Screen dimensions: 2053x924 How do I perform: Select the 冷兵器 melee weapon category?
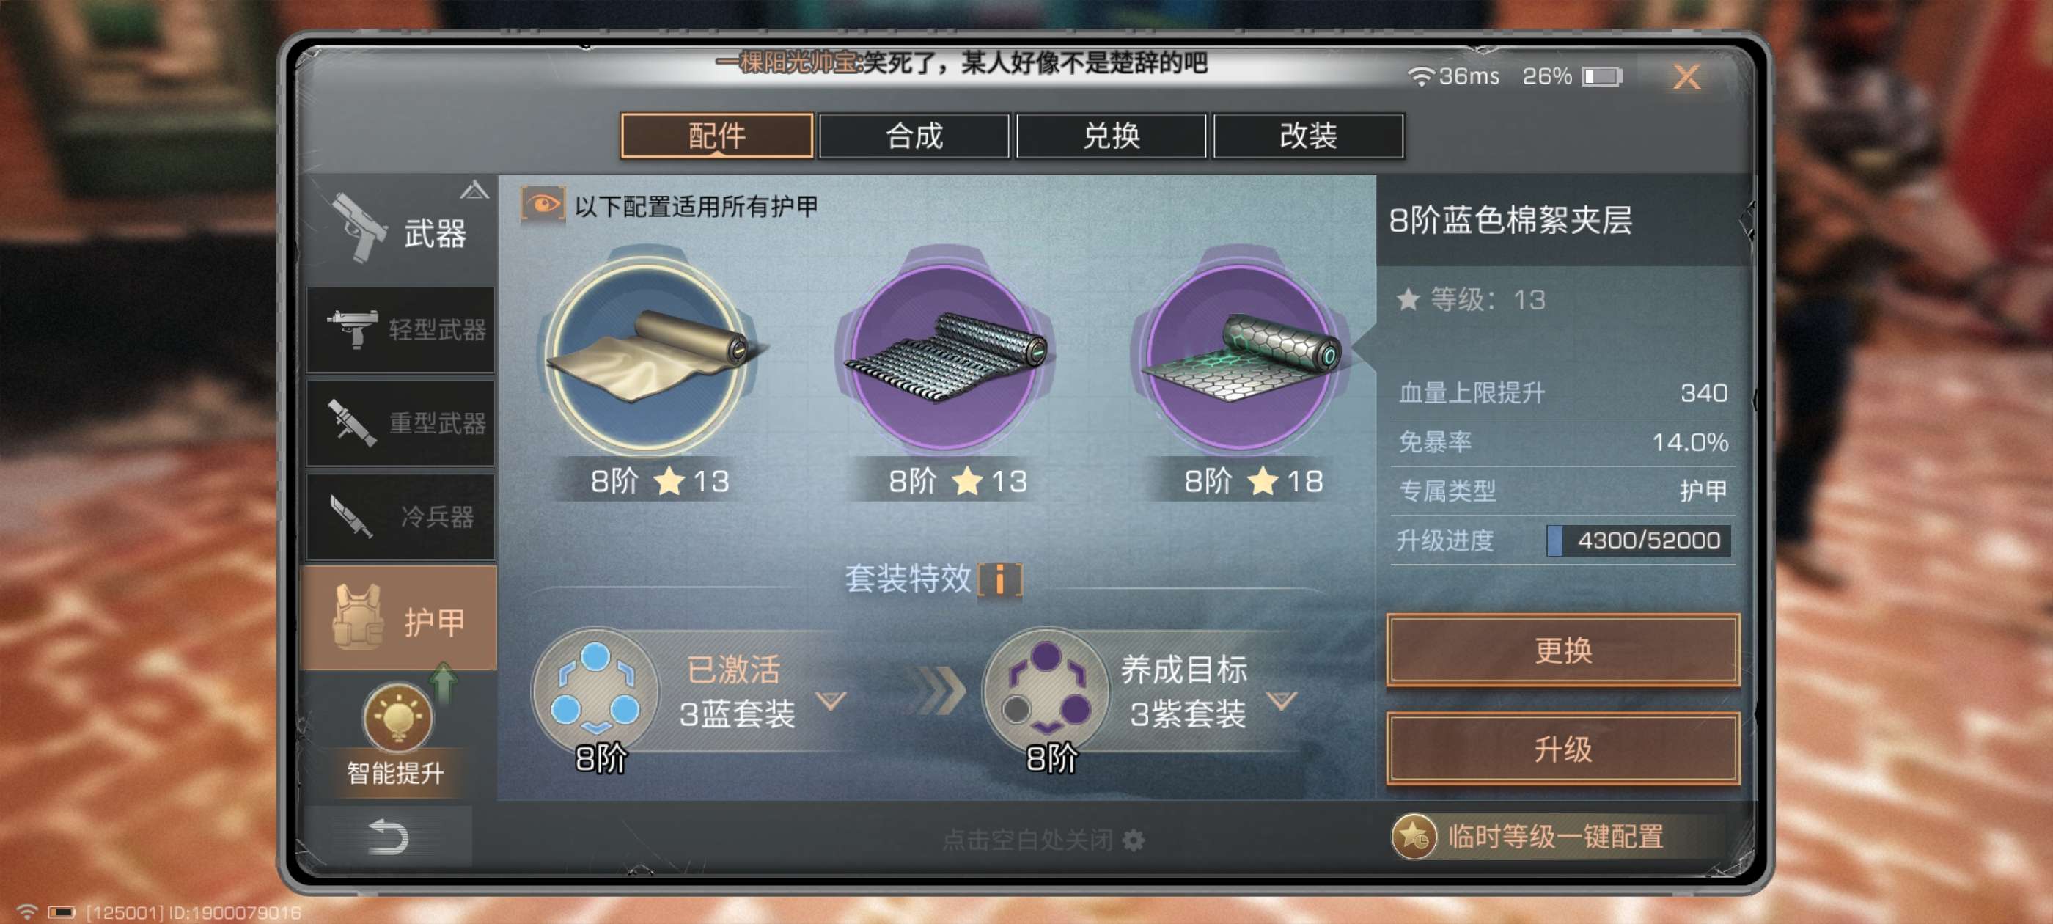coord(401,516)
